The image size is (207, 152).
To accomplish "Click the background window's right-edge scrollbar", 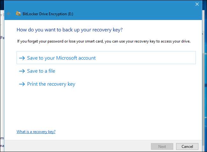I will click(x=204, y=79).
